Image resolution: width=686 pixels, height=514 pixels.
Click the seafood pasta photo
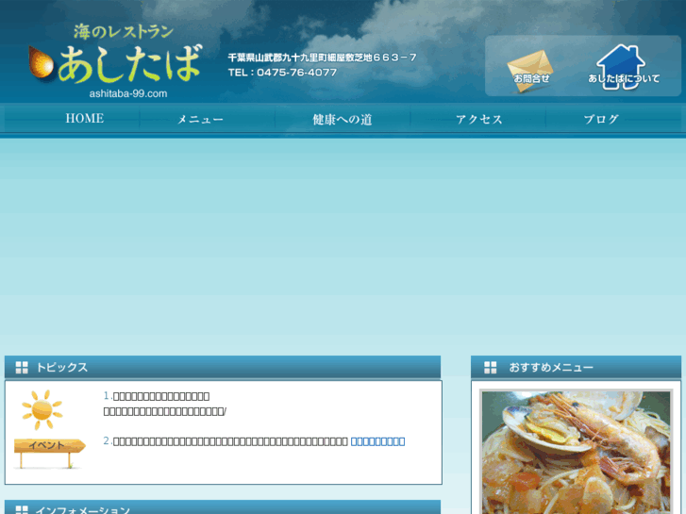[576, 453]
